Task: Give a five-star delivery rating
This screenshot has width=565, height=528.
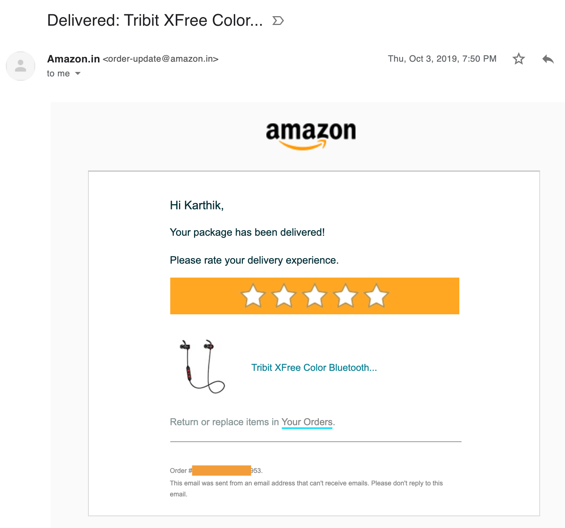Action: coord(376,296)
